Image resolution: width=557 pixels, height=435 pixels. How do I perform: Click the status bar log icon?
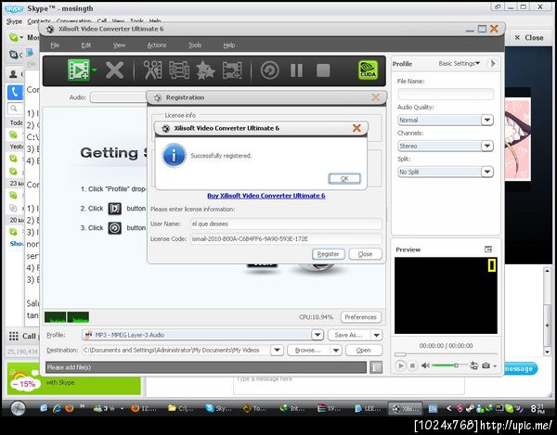pos(376,367)
